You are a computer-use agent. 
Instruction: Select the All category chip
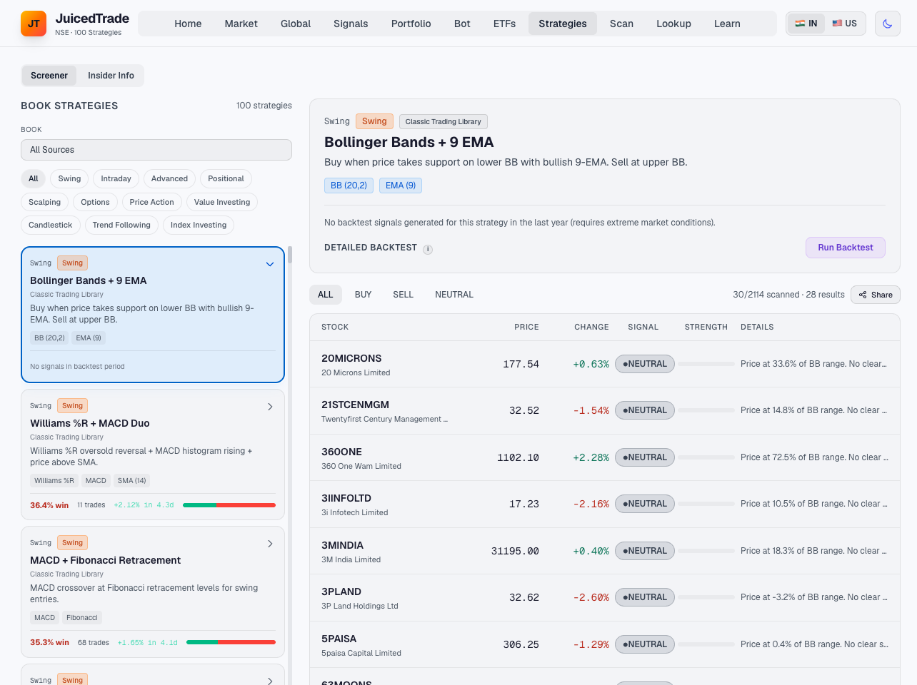pos(34,179)
